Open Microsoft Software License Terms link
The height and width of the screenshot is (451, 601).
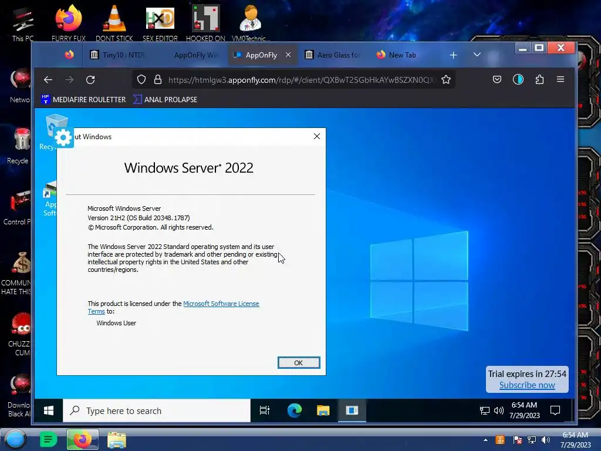pyautogui.click(x=173, y=307)
